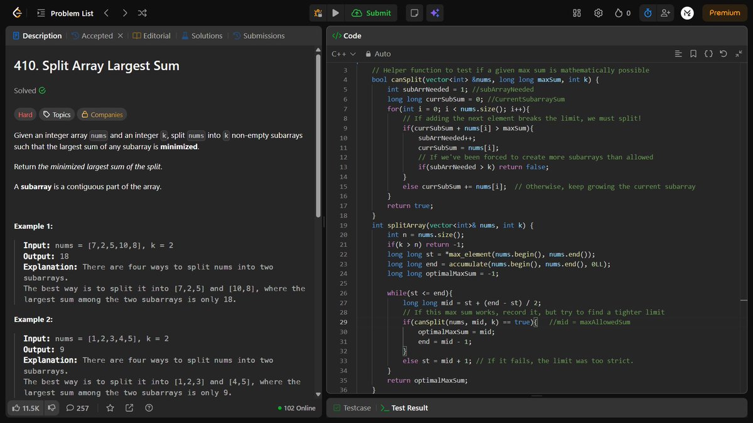This screenshot has height=423, width=753.
Task: Show the Topics tag
Action: pos(56,115)
